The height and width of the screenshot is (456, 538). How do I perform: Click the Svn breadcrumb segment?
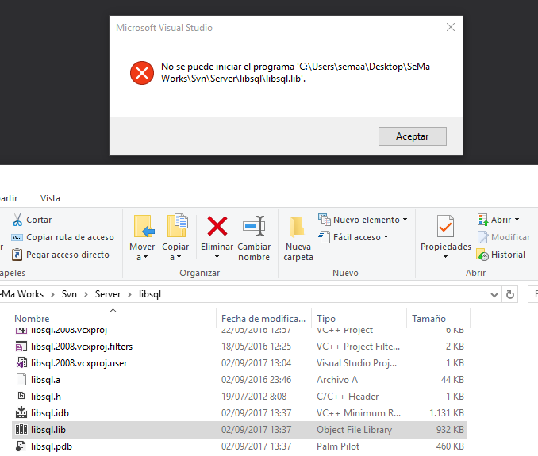[69, 294]
